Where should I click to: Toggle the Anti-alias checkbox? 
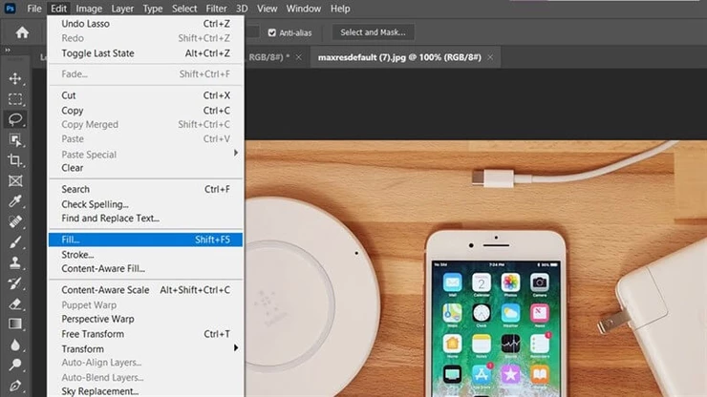coord(272,32)
